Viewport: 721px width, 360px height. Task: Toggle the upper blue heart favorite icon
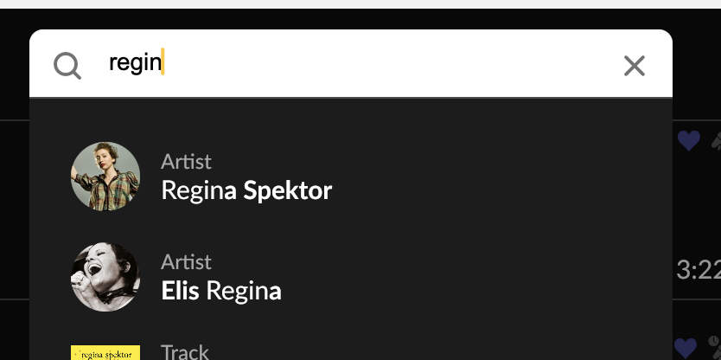coord(689,141)
